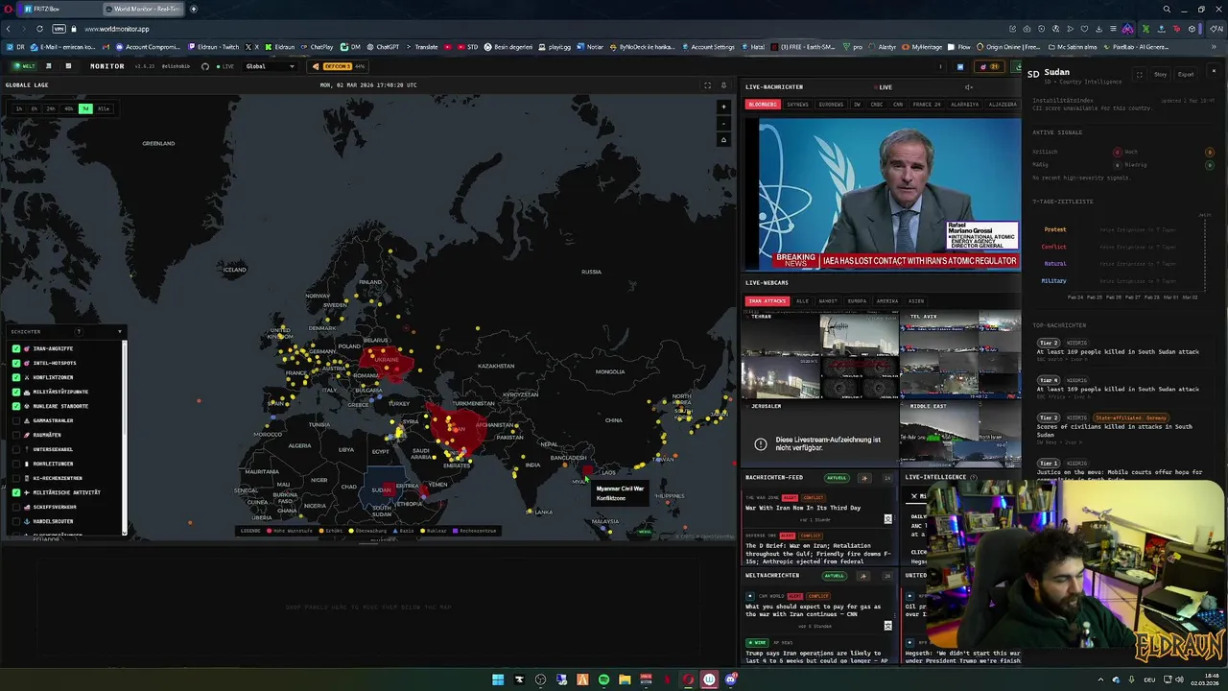Select the Bloomberg news channel tab

(x=763, y=104)
